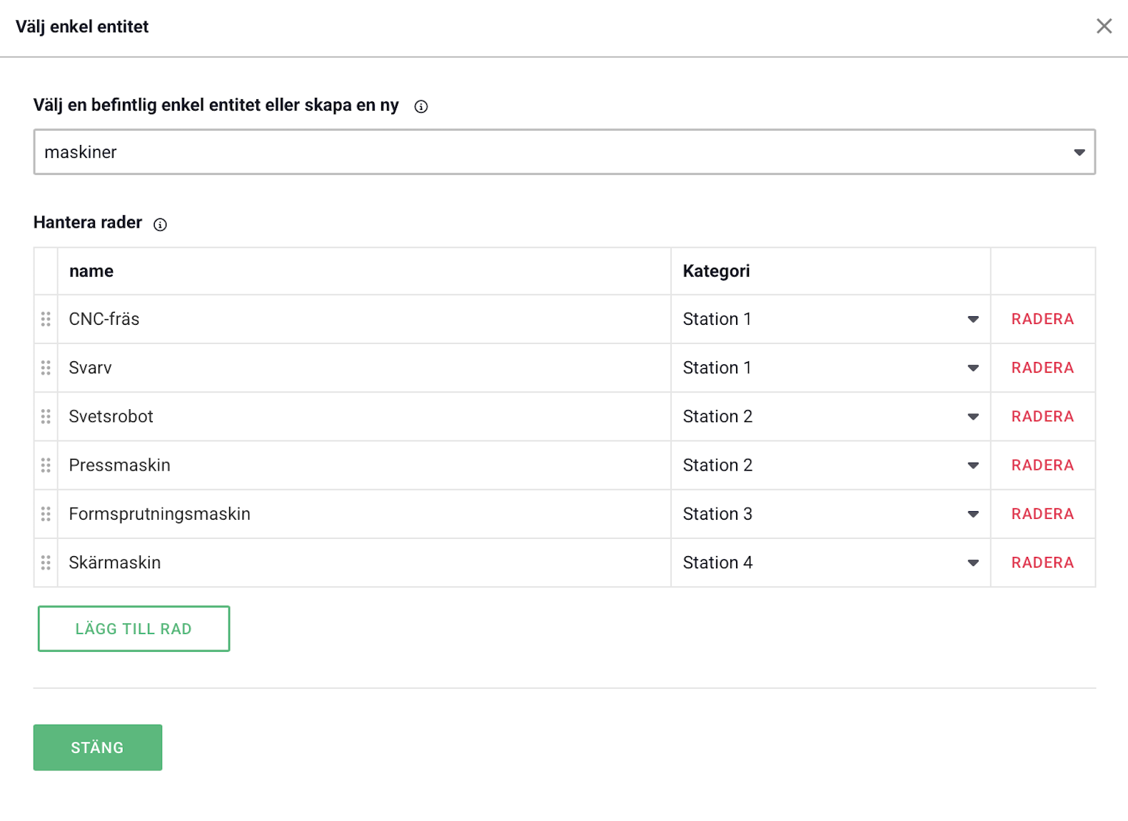Click the green STÄNG button

tap(98, 747)
